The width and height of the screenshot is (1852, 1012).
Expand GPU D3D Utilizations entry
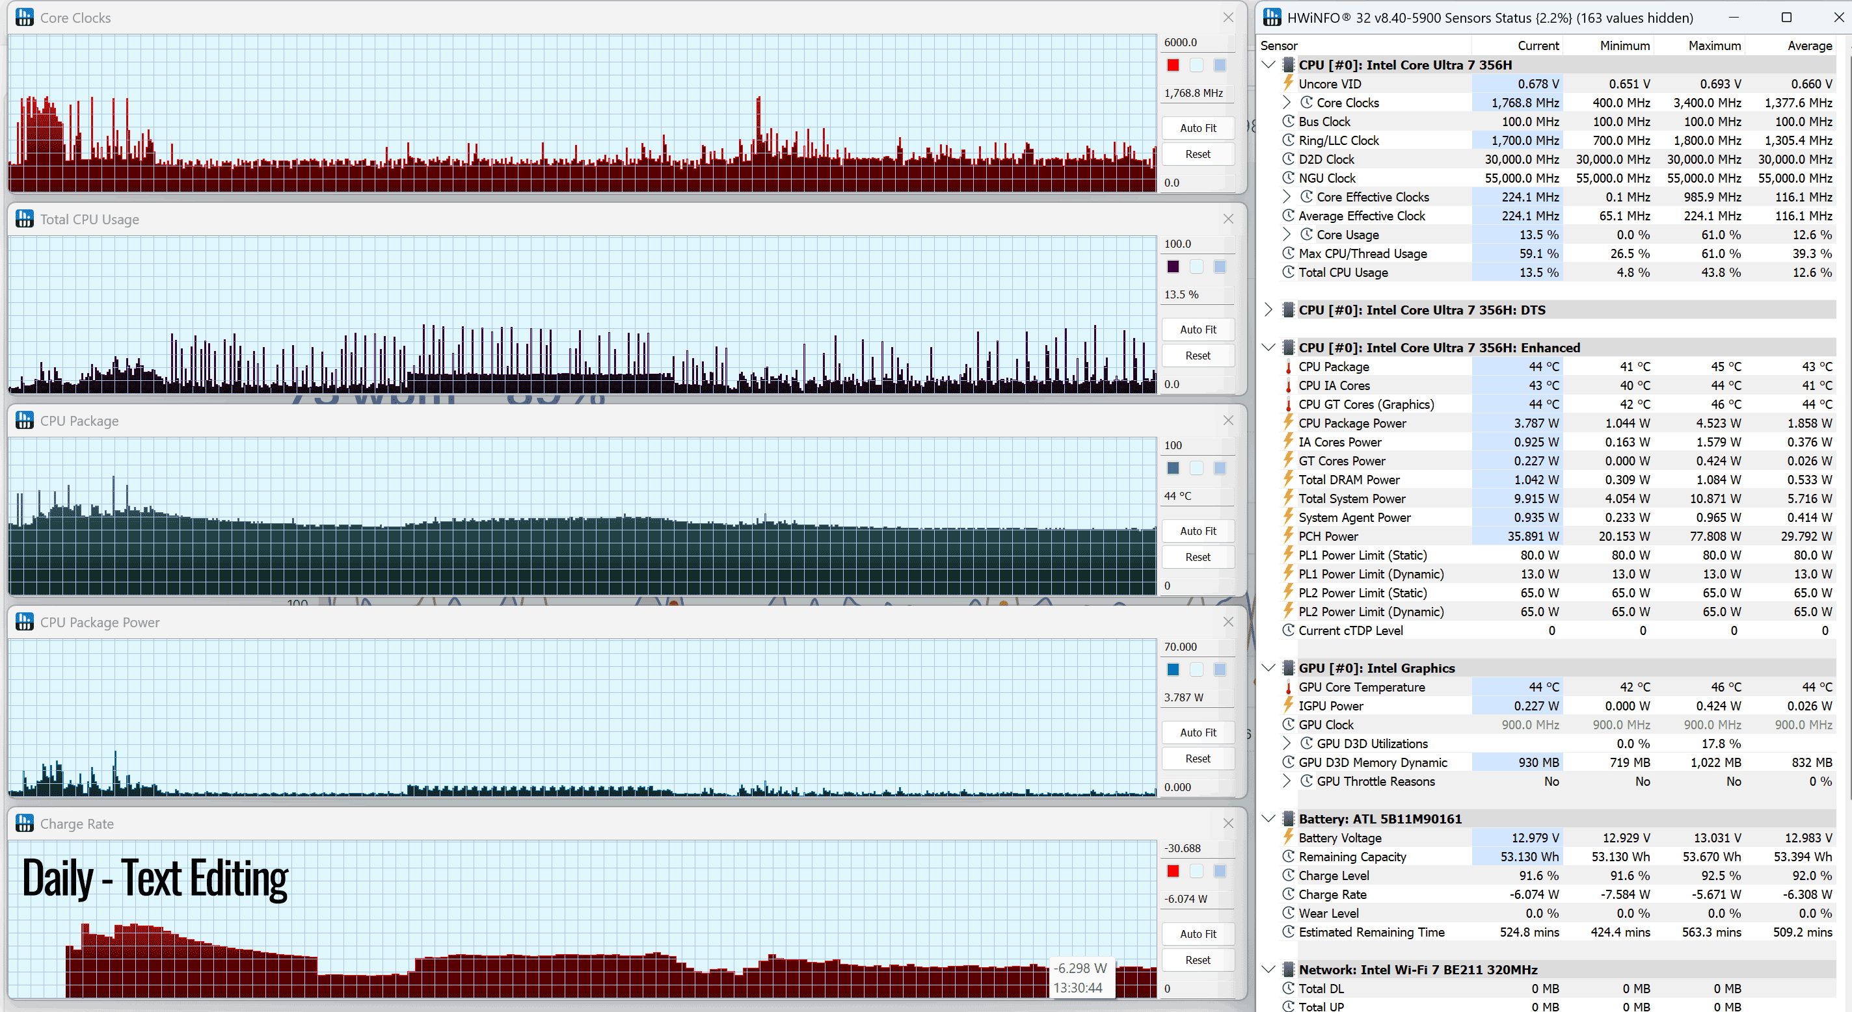click(x=1287, y=744)
